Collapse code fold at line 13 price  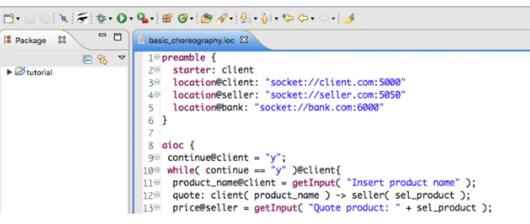pos(157,207)
